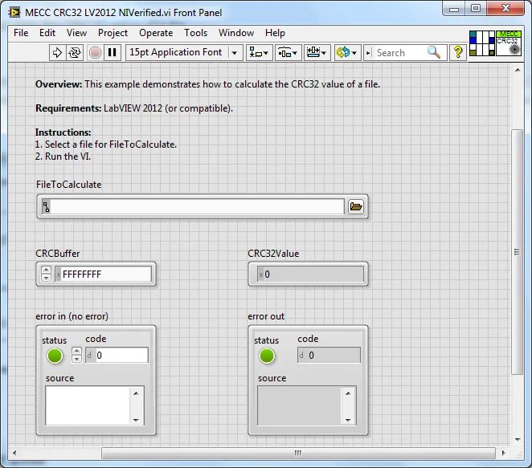532x468 pixels.
Task: Click down arrow in error in source scrollbar
Action: [136, 420]
